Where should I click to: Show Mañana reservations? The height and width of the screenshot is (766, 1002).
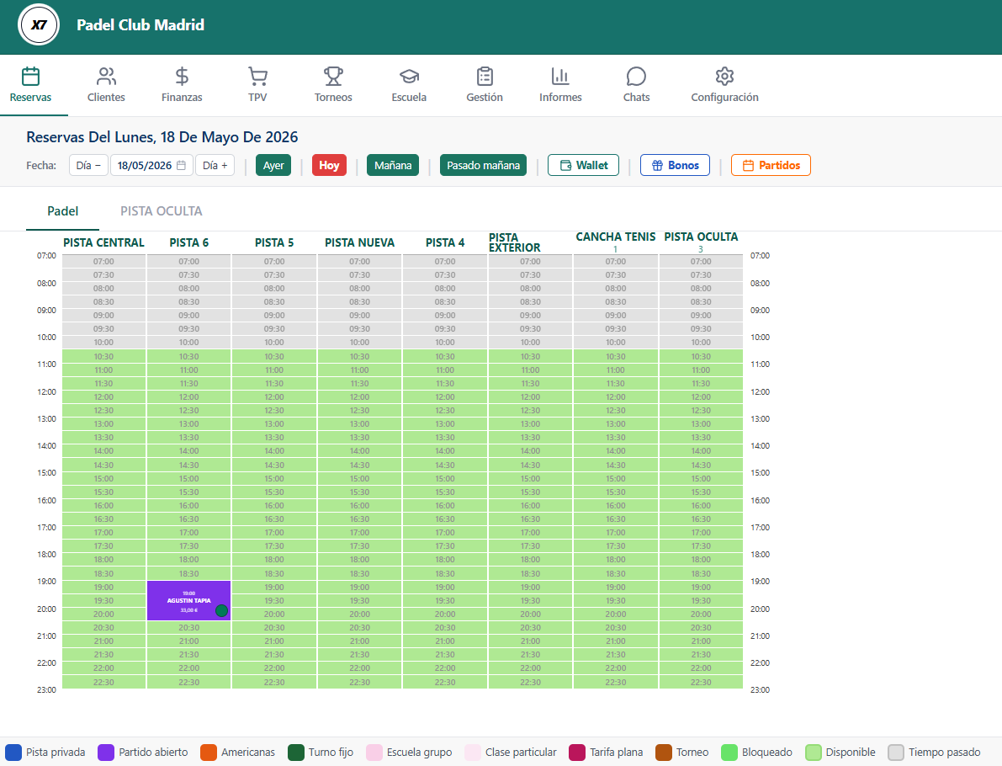coord(393,165)
